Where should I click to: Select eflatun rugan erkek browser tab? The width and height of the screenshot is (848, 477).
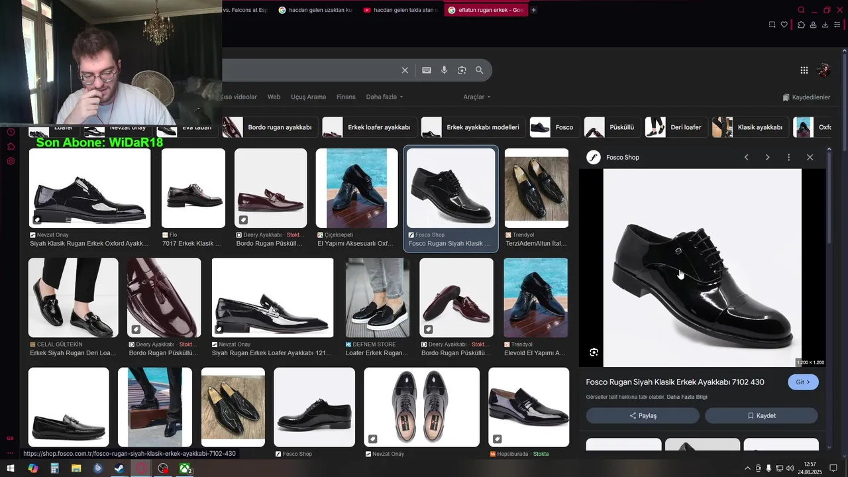[486, 10]
